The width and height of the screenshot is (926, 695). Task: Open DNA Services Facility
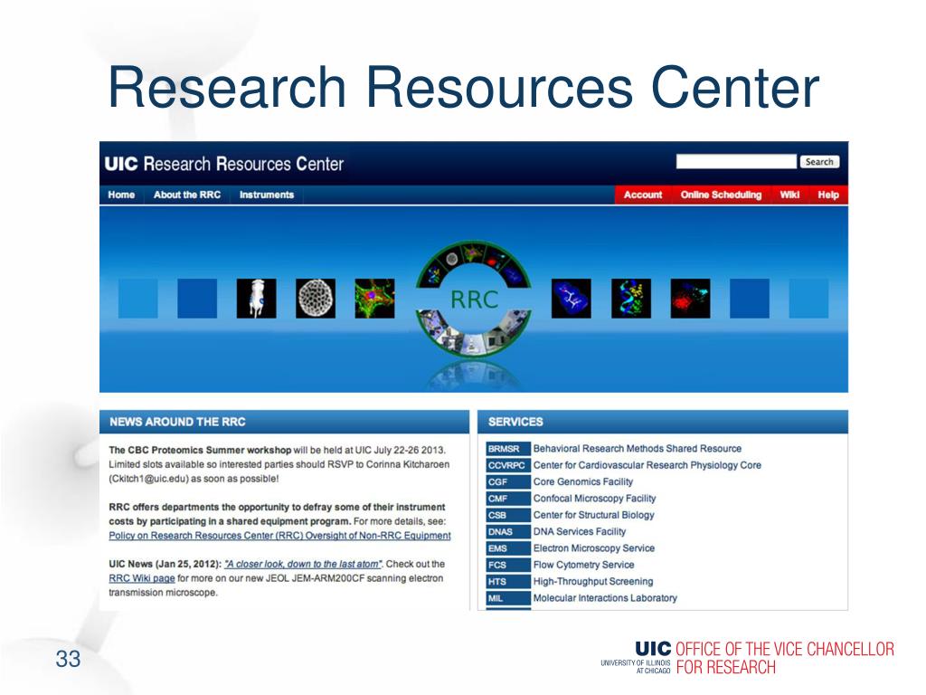point(580,531)
